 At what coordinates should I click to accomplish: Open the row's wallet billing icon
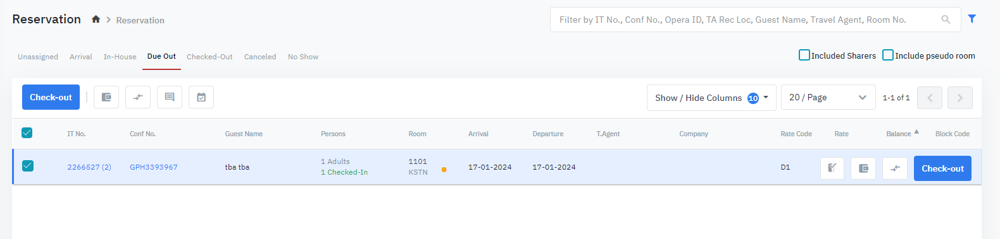pyautogui.click(x=863, y=168)
